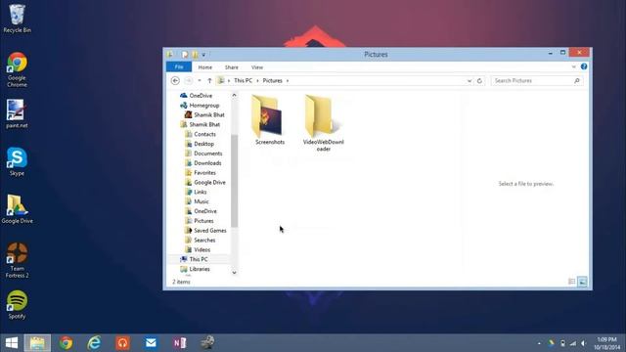626x352 pixels.
Task: Open Customize Quick Access Toolbar dropdown
Action: point(203,55)
